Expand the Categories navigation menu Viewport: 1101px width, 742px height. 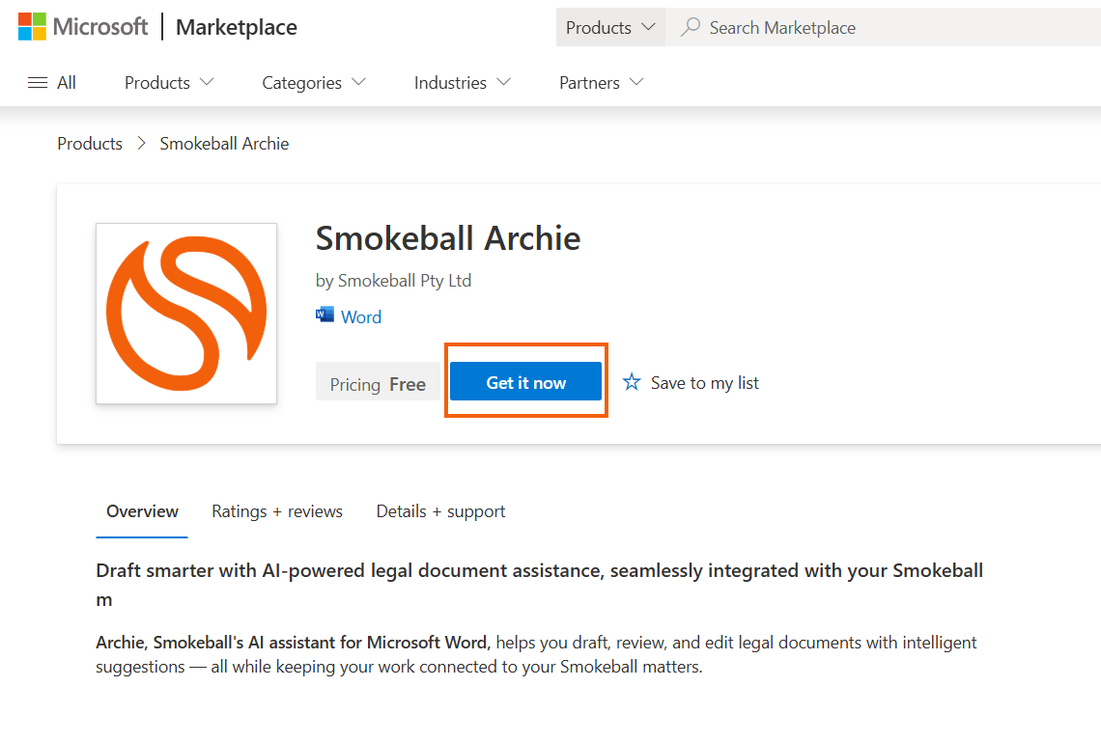(314, 83)
